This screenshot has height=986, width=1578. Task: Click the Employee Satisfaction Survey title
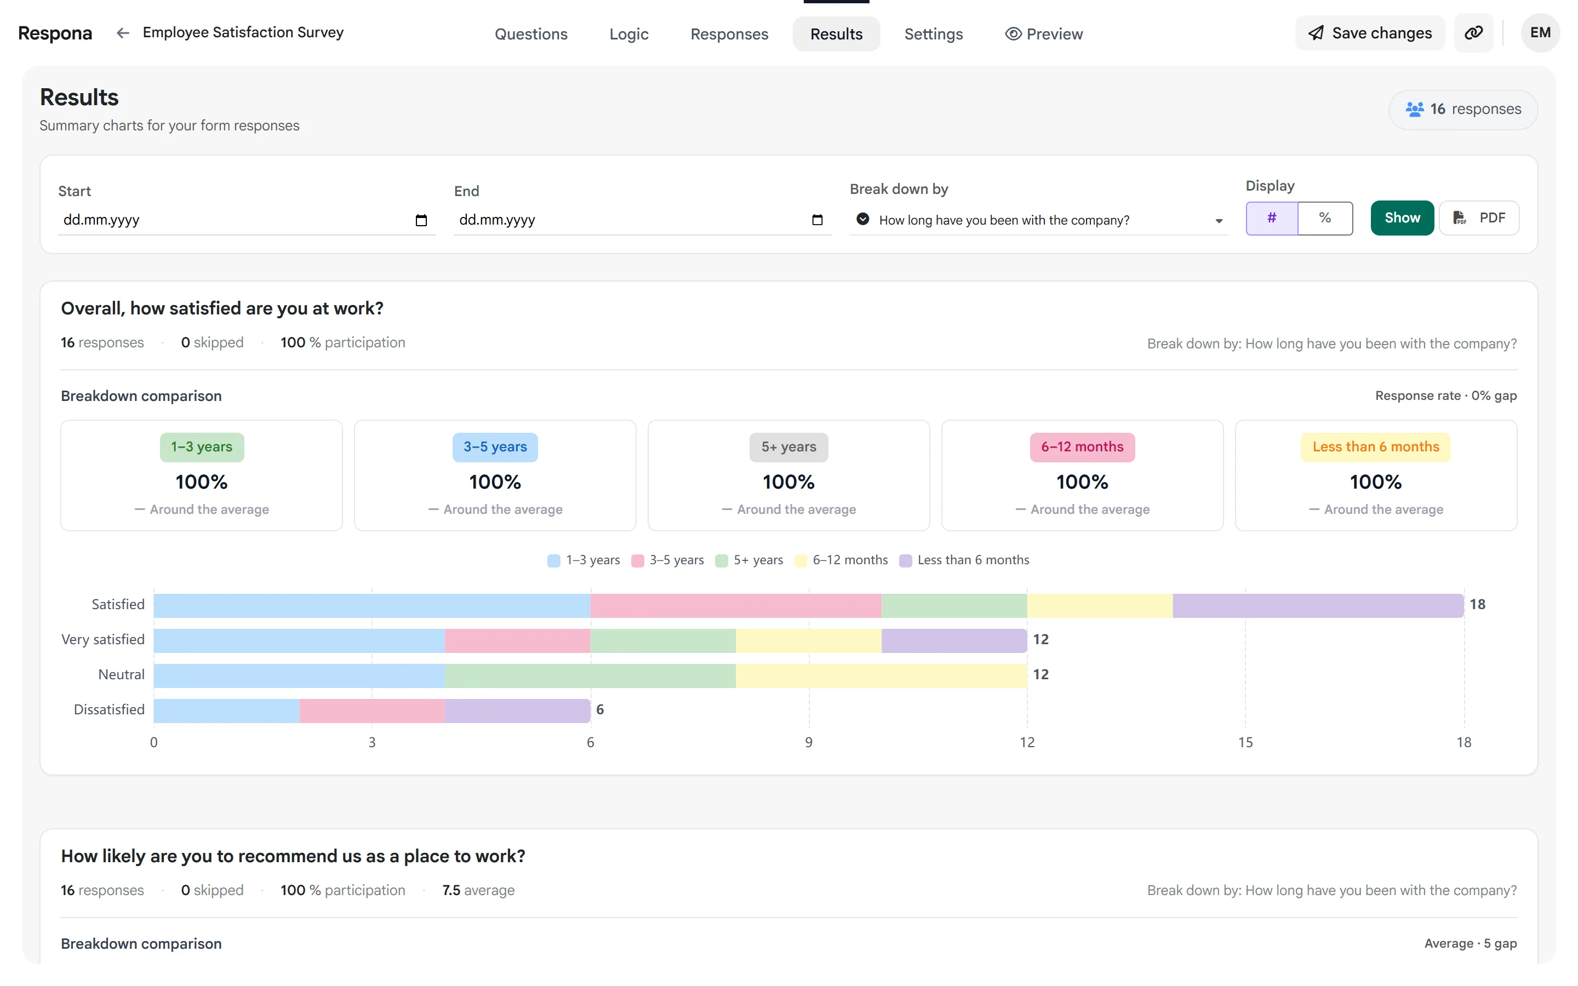click(243, 33)
